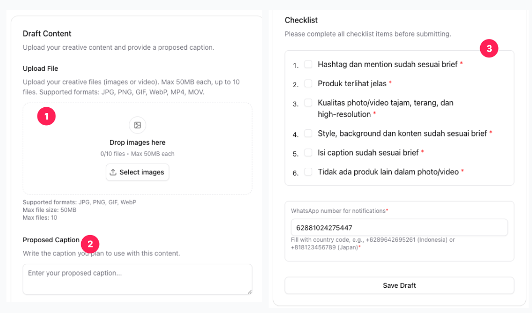The width and height of the screenshot is (532, 313).
Task: Click the upload arrow icon on Select images
Action: [x=113, y=172]
